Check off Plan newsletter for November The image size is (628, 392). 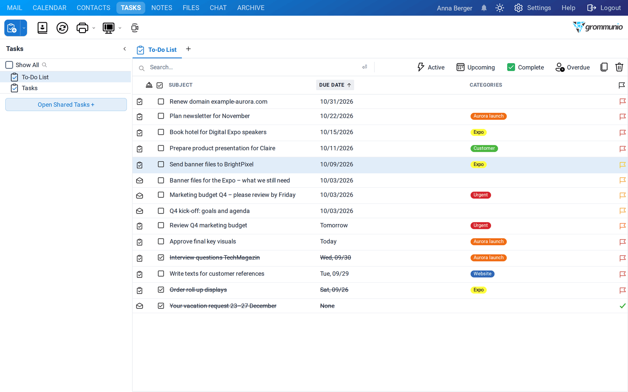(161, 116)
